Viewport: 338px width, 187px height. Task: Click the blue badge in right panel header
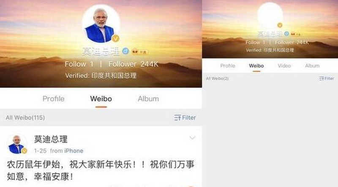(x=286, y=34)
